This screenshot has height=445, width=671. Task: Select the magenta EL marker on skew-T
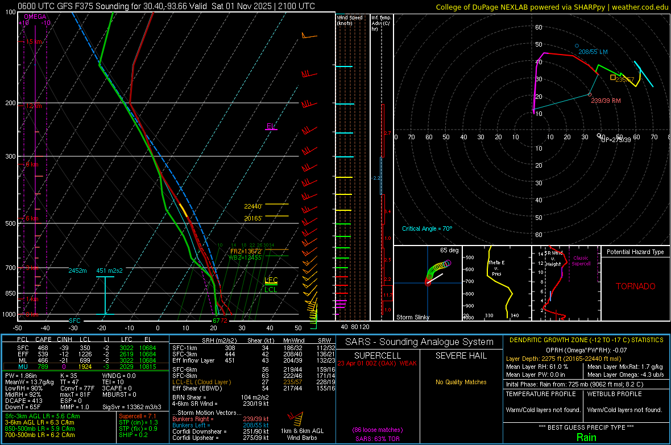tap(271, 127)
